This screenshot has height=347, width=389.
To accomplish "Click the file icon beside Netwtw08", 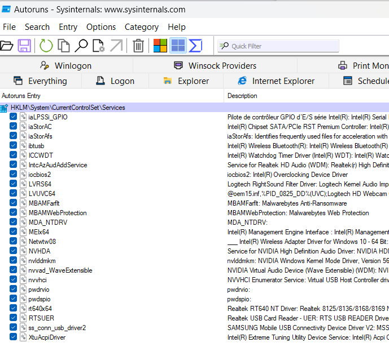I will [x=23, y=241].
